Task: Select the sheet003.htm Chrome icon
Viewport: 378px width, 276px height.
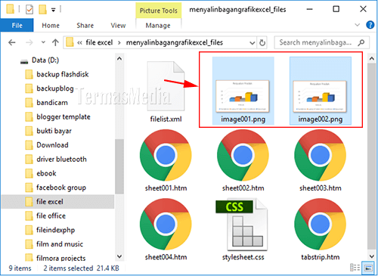Action: (x=320, y=155)
